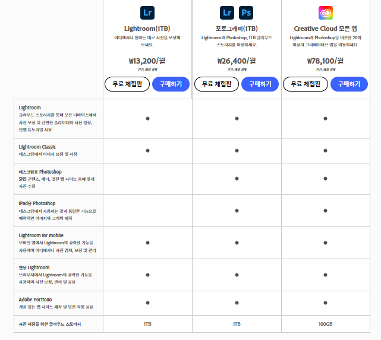This screenshot has width=381, height=340.
Task: Click 사진 저장을 위한 클라우드 스토리지 label
Action: pos(50,324)
